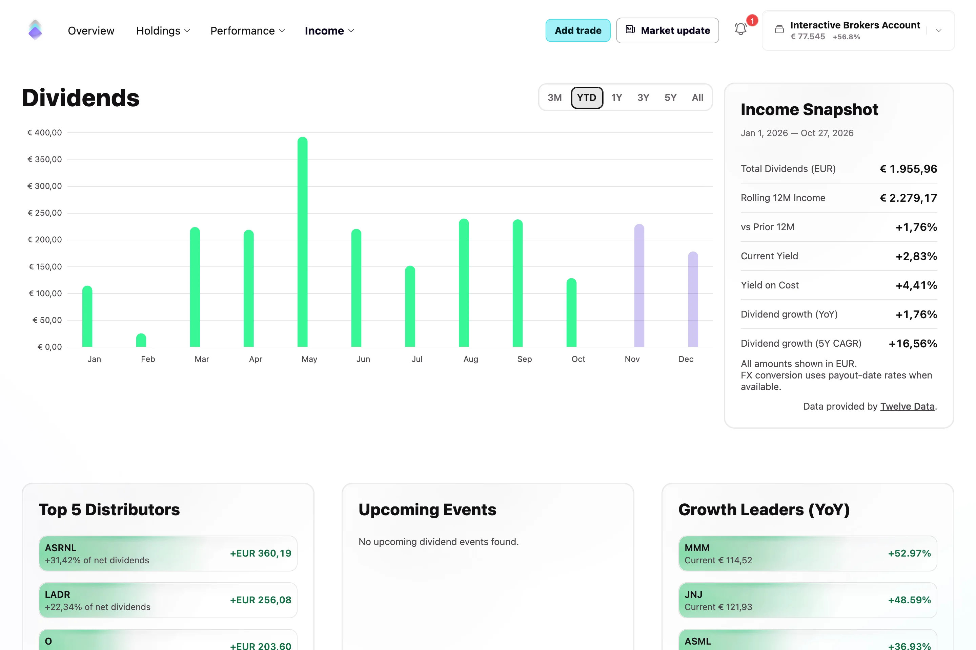Click the wallet icon beside Interactive Brokers Account

[780, 30]
